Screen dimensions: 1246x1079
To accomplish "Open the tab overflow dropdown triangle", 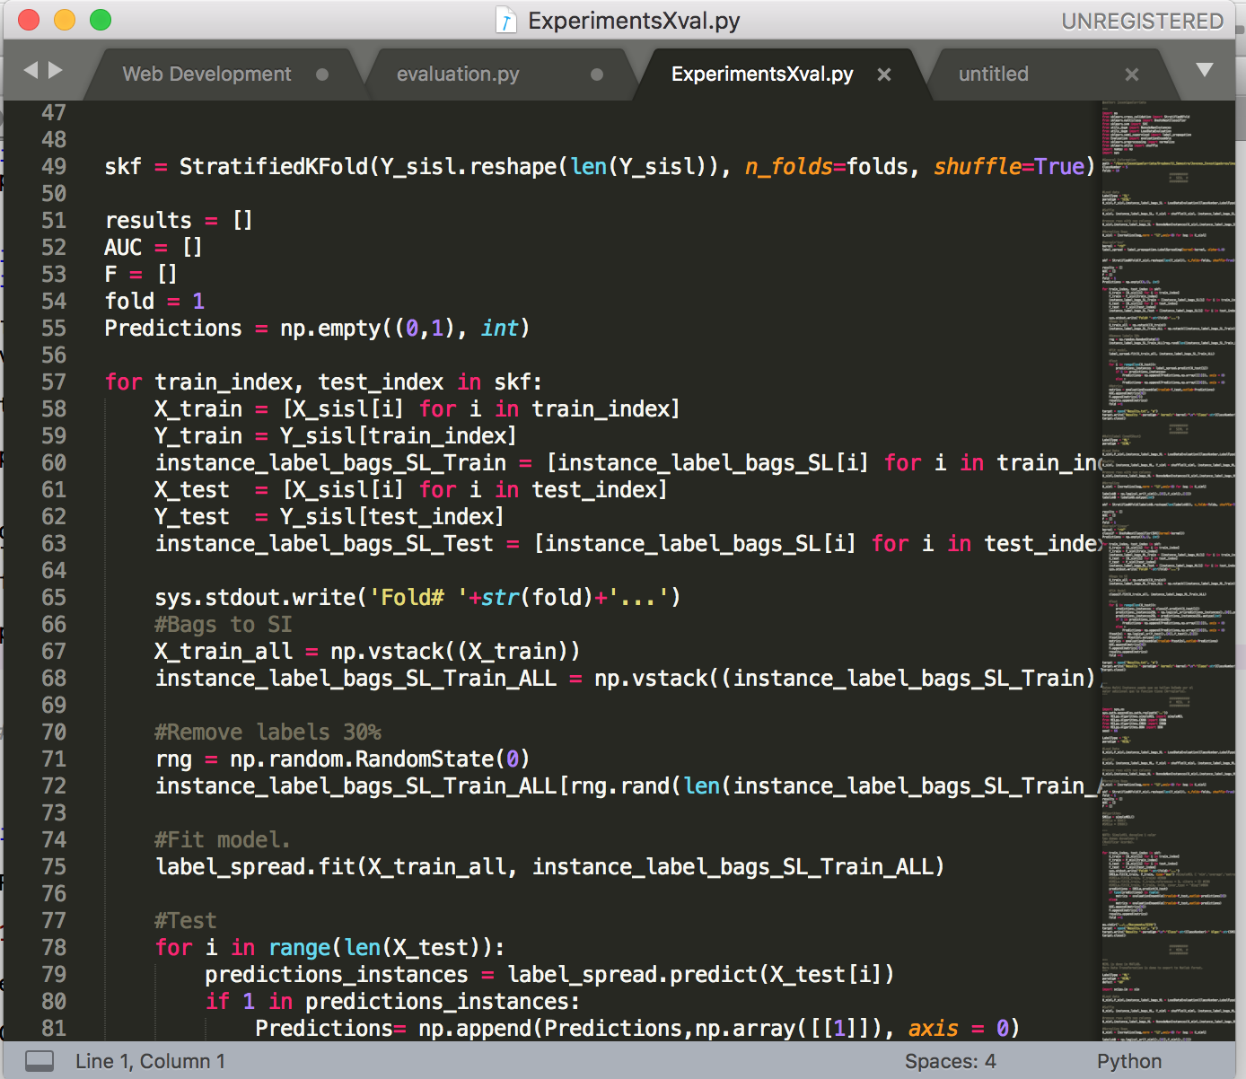I will [1204, 67].
